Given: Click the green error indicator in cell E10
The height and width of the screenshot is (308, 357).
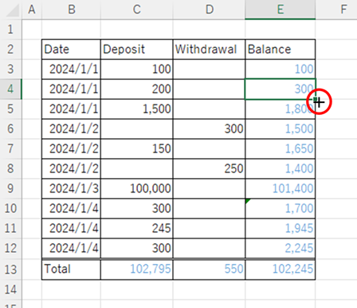Looking at the screenshot, I should click(248, 201).
